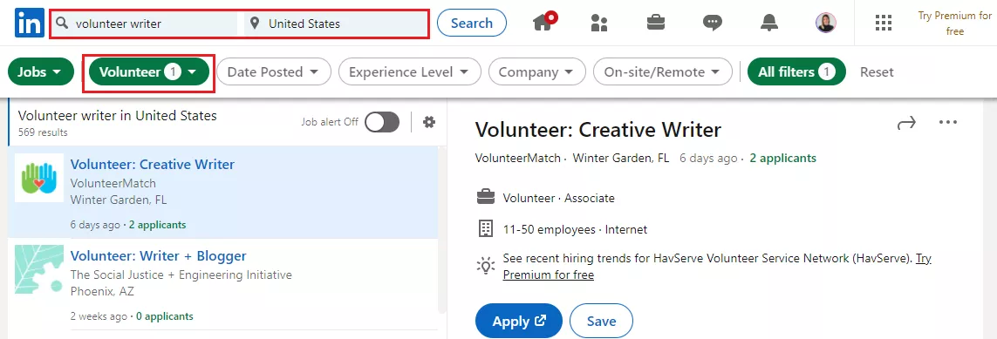Open the All filters panel
The height and width of the screenshot is (339, 997).
point(796,71)
